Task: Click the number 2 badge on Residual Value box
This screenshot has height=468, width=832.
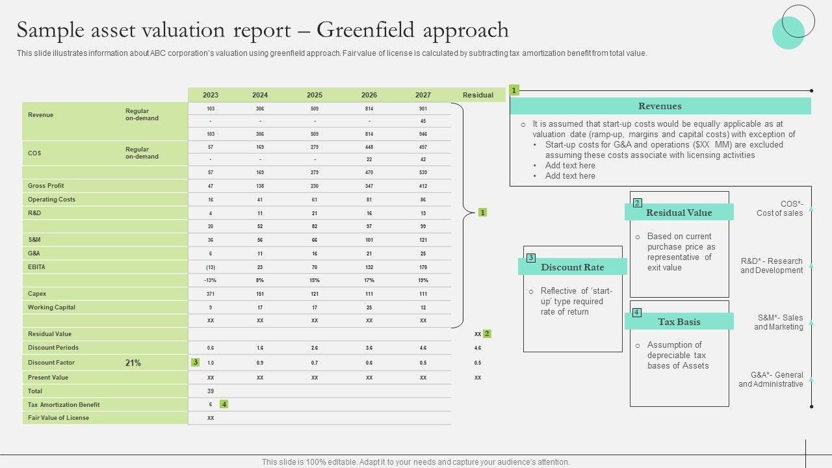Action: tap(637, 203)
